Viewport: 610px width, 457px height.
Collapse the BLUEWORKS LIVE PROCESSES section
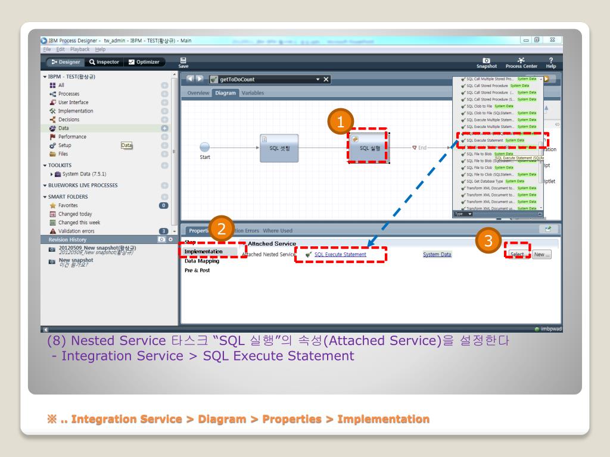(x=45, y=186)
